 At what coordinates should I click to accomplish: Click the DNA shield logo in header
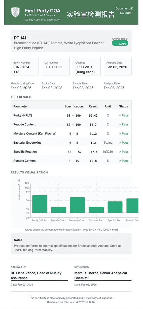click(15, 12)
